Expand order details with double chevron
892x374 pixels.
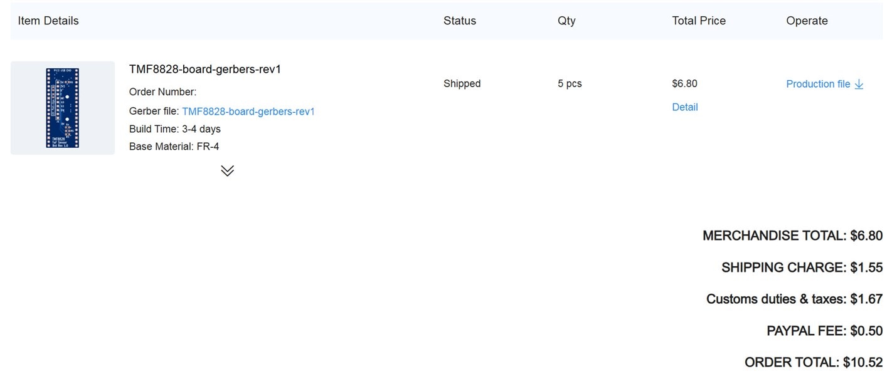(227, 170)
